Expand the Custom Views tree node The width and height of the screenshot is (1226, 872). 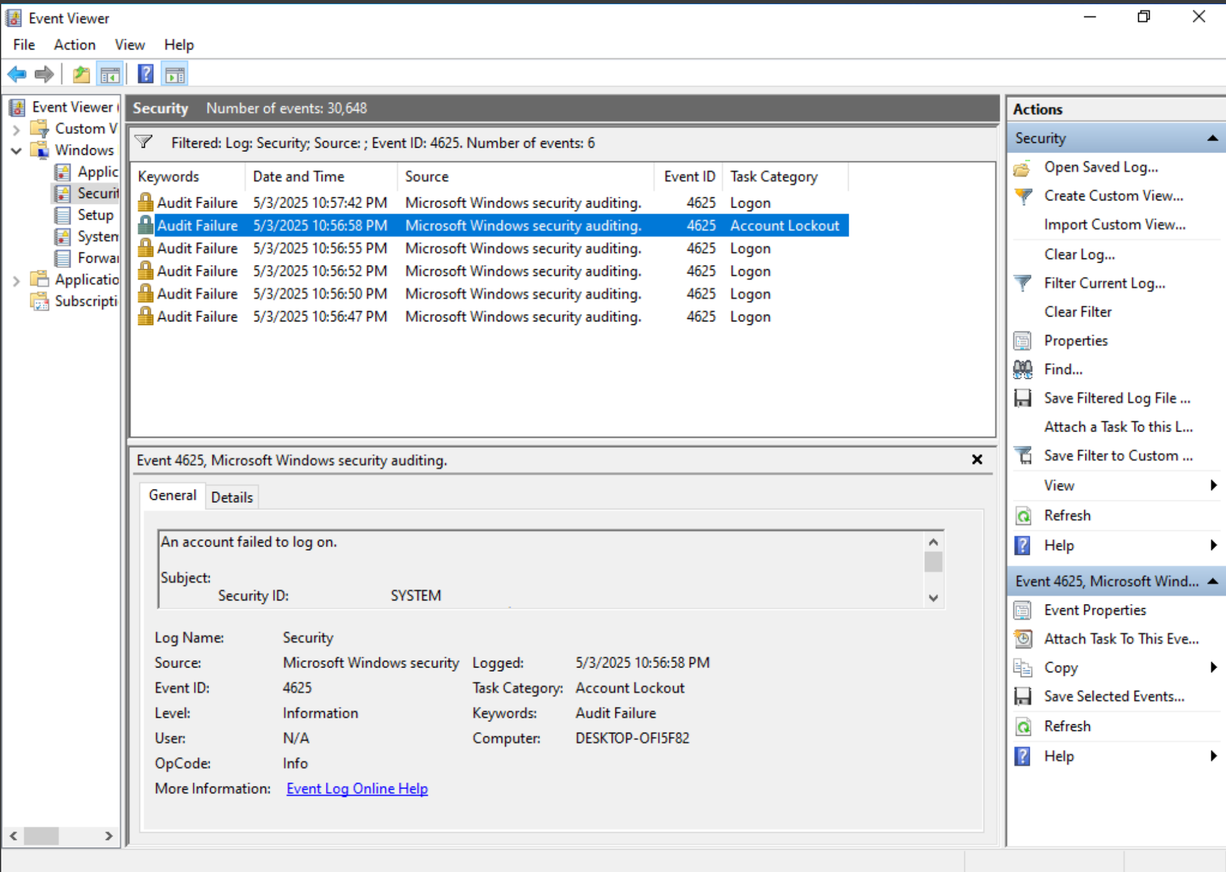pyautogui.click(x=16, y=129)
